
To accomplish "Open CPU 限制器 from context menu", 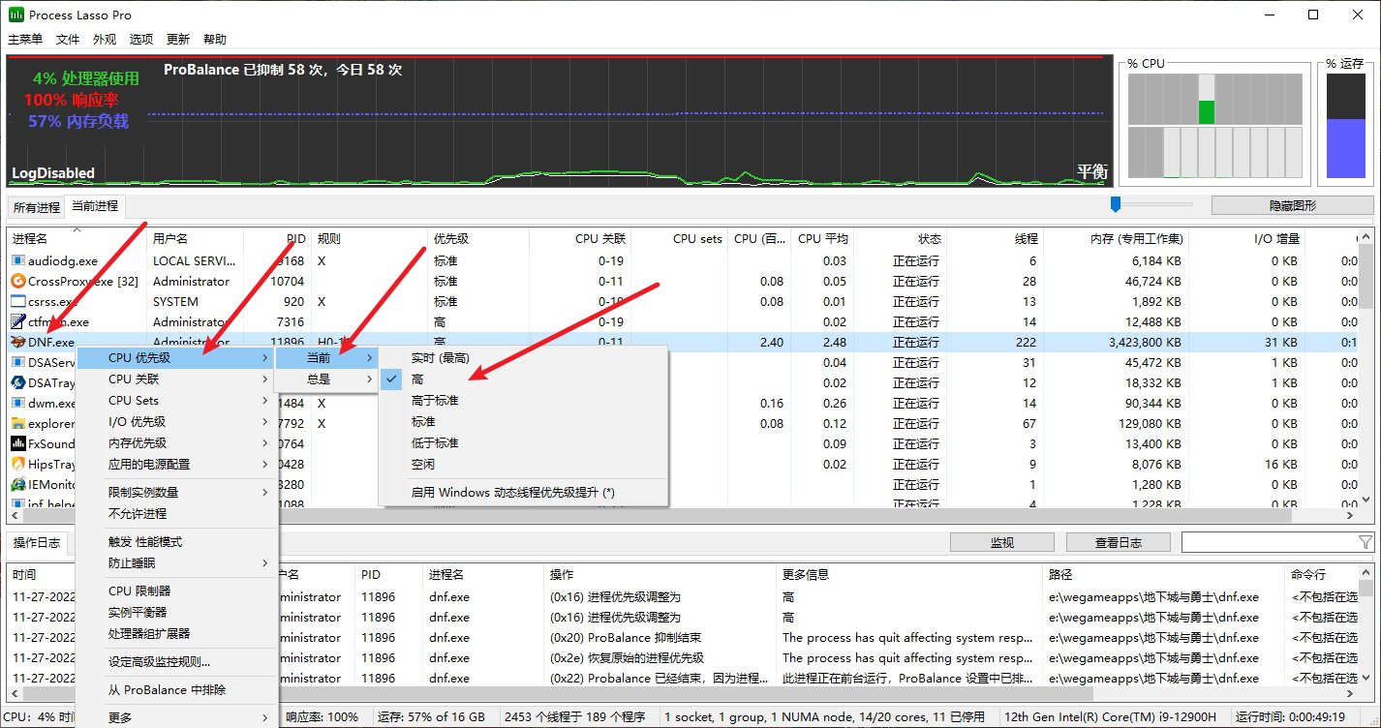I will point(177,591).
